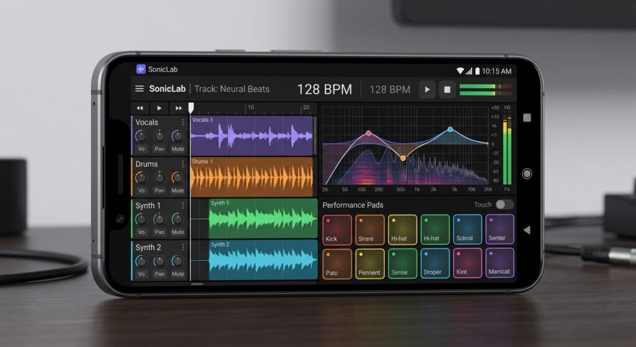Click the Vocals volume knob
The width and height of the screenshot is (636, 347).
coord(141,136)
